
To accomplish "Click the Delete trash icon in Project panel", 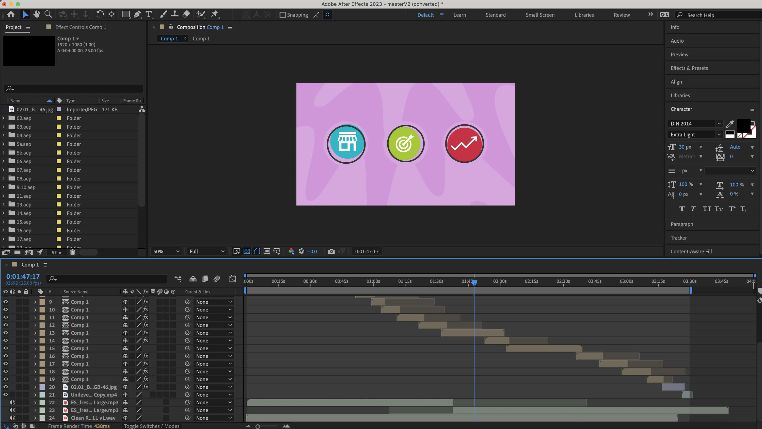I will 72,252.
